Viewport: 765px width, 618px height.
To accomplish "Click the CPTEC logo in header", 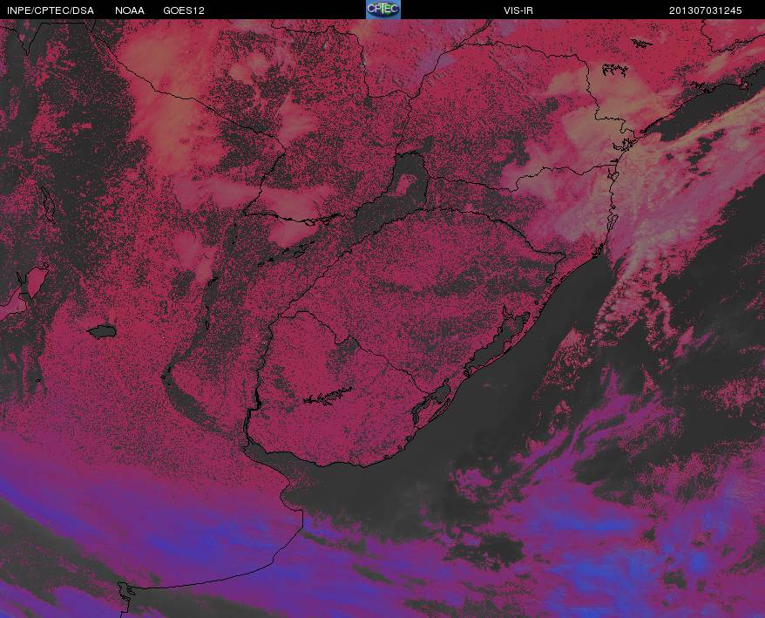I will click(x=383, y=10).
